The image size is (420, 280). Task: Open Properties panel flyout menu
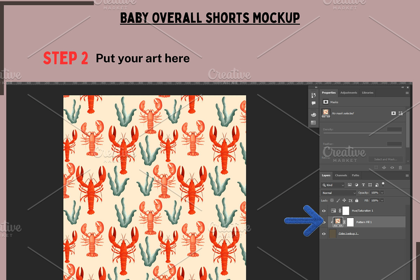(x=407, y=93)
